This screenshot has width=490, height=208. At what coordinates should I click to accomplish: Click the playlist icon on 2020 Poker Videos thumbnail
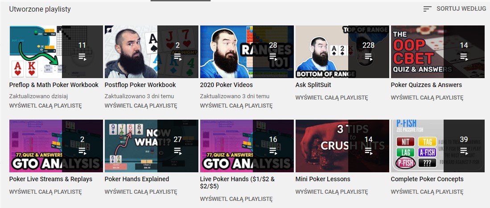click(x=273, y=57)
